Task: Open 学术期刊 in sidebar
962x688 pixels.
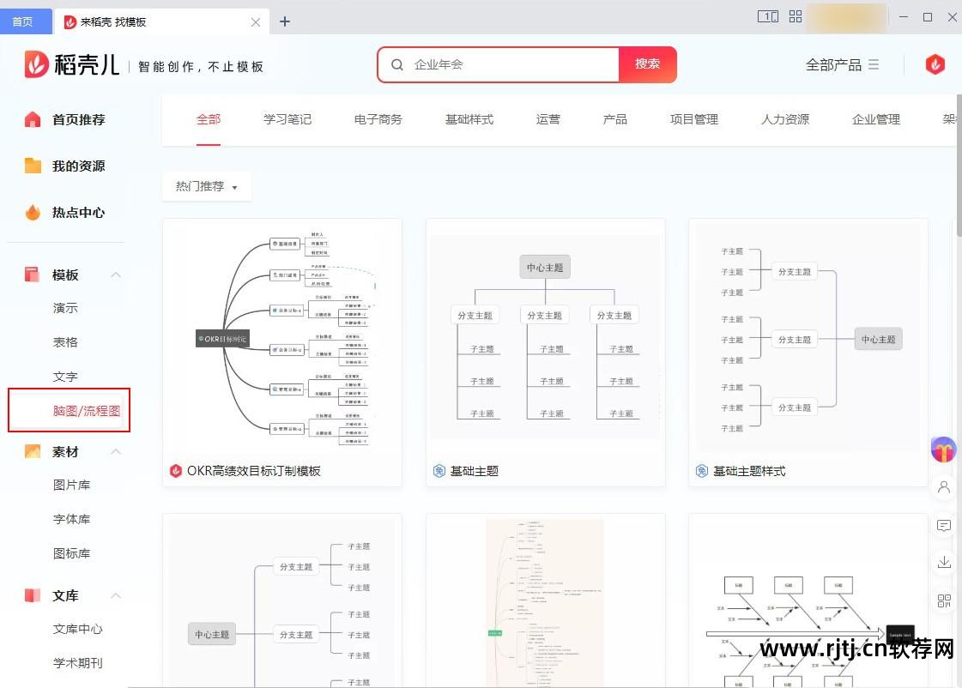Action: [78, 663]
